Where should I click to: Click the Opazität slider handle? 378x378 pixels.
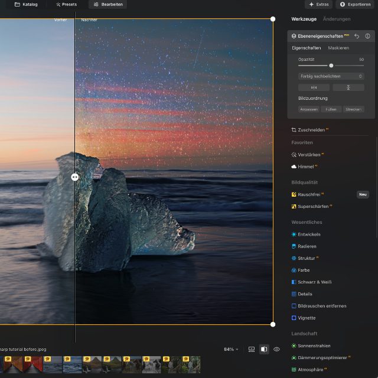click(331, 66)
